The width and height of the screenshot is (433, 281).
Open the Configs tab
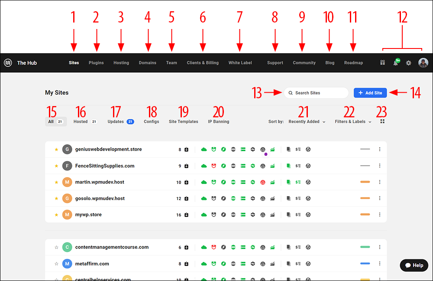pos(151,122)
